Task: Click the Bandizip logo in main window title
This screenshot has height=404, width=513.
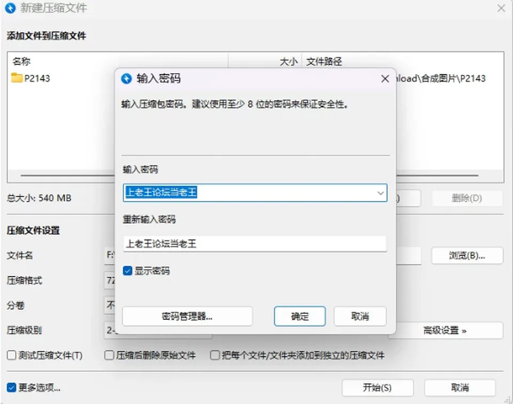Action: (10, 7)
